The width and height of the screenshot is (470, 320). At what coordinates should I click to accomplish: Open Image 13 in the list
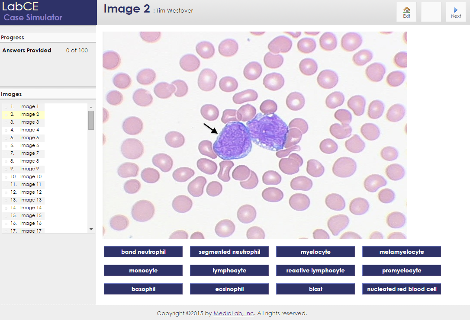[x=23, y=200]
